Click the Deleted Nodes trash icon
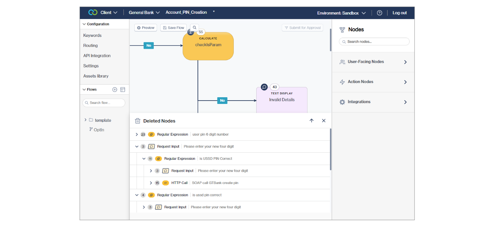 click(137, 121)
